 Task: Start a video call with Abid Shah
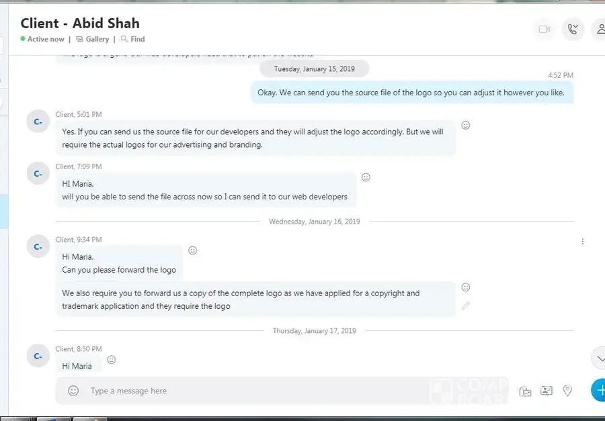click(544, 30)
